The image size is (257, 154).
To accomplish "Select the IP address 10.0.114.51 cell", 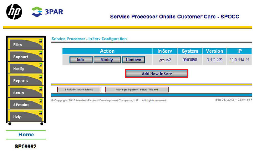I will (239, 60).
